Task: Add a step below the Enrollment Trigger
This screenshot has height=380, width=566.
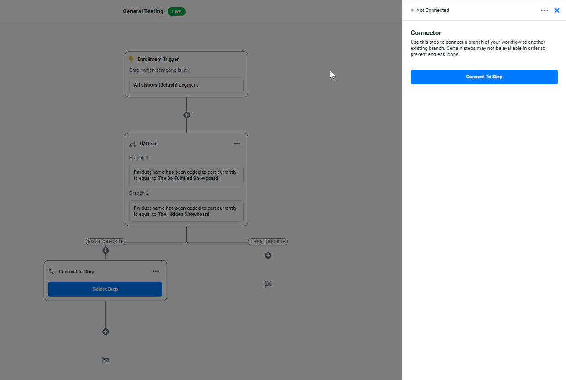Action: pyautogui.click(x=186, y=115)
